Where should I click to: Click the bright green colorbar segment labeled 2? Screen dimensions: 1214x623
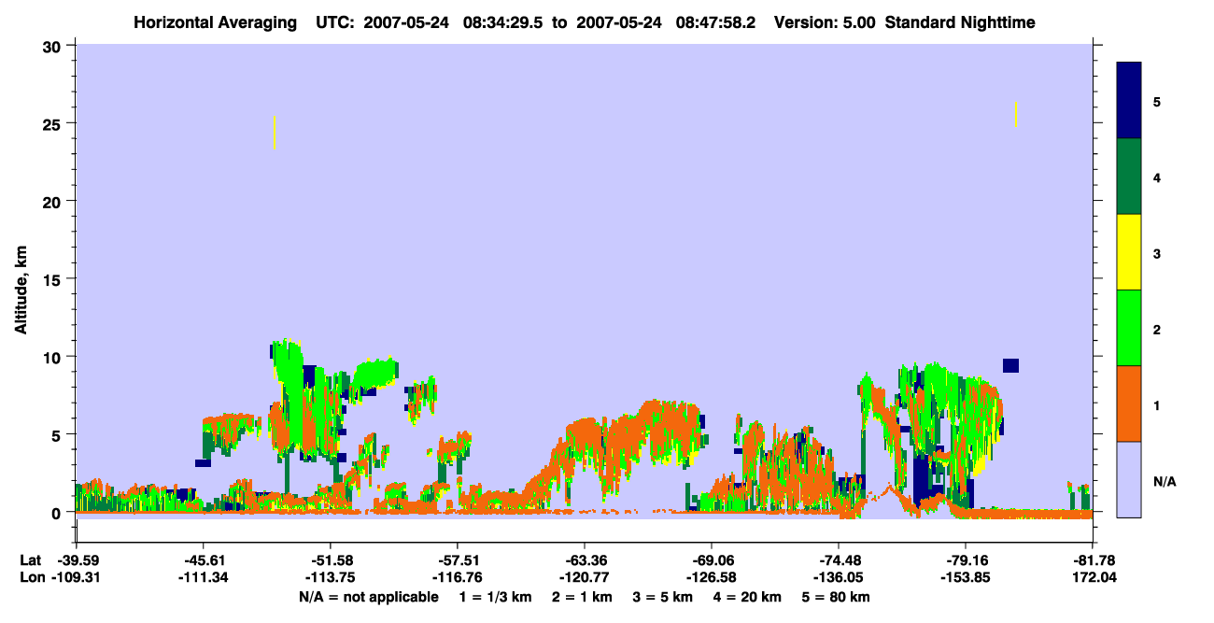(x=1128, y=328)
